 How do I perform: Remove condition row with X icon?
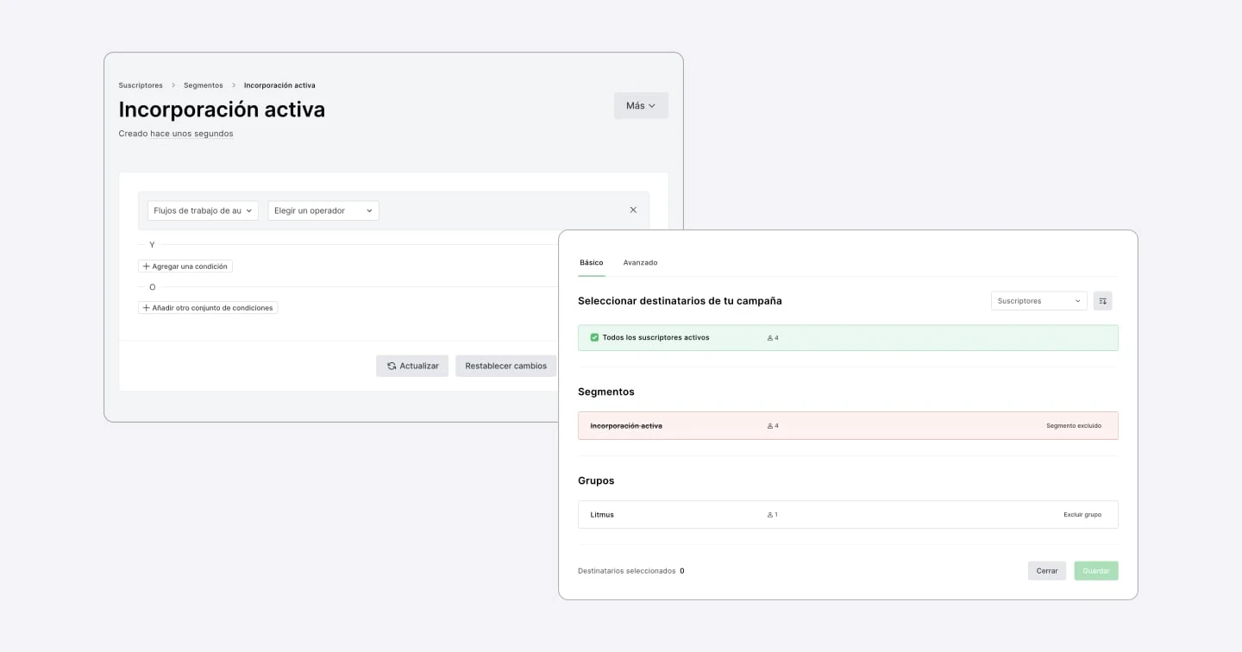[x=633, y=210]
